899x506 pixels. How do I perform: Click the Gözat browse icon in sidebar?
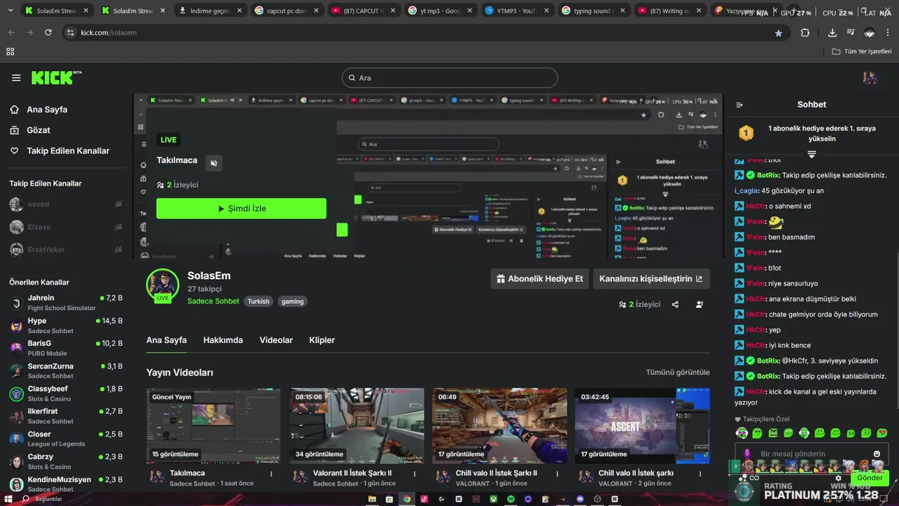[15, 130]
